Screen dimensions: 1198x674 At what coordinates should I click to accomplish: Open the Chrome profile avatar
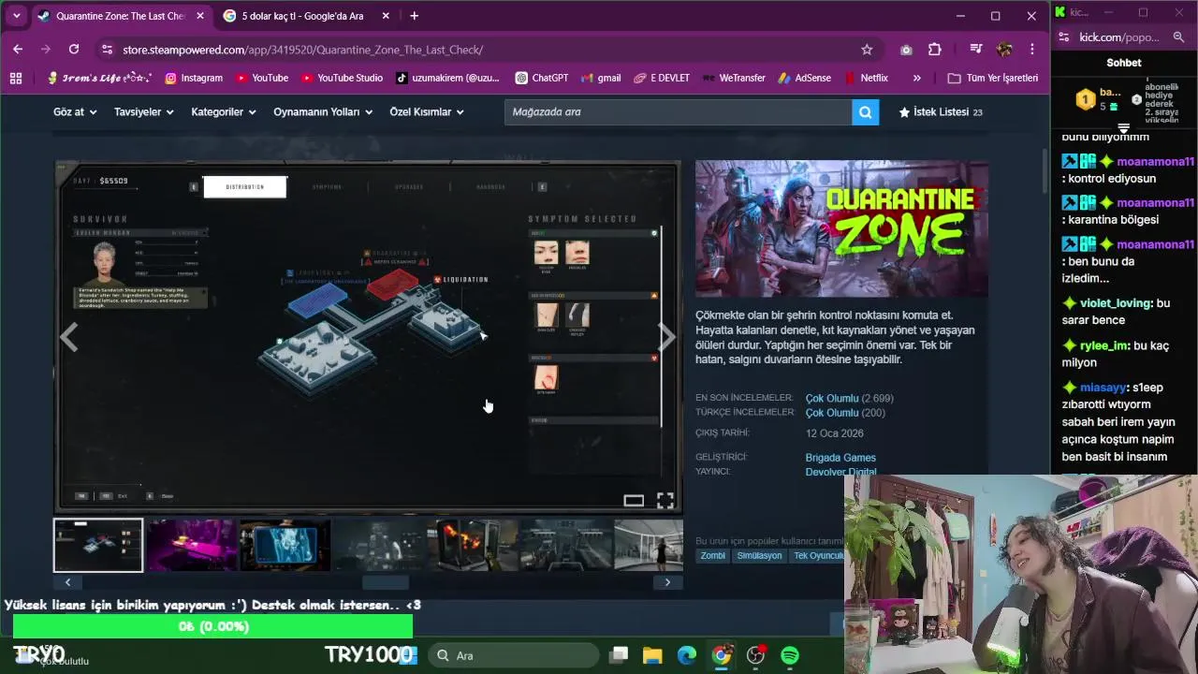coord(1004,50)
